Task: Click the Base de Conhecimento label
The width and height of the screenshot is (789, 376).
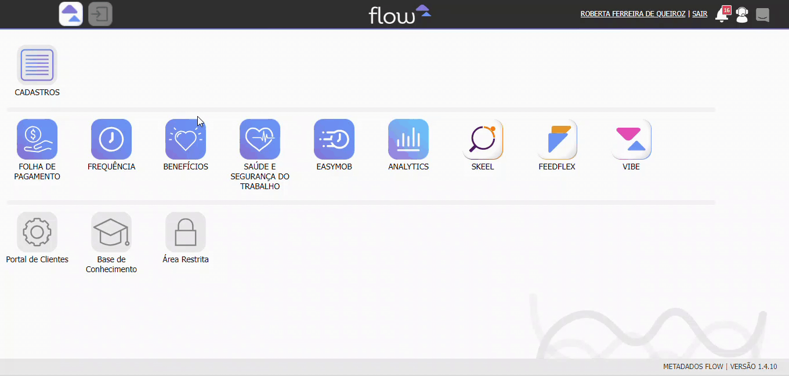Action: coord(111,265)
